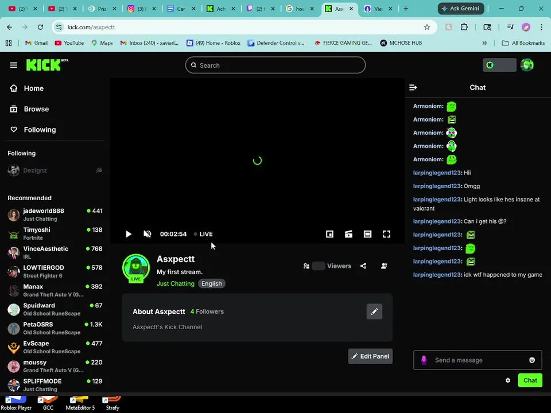Jump to LIVE in the player
This screenshot has width=551, height=413.
pyautogui.click(x=203, y=234)
